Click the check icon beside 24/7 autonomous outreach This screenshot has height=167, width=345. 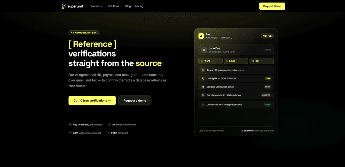coord(70,133)
